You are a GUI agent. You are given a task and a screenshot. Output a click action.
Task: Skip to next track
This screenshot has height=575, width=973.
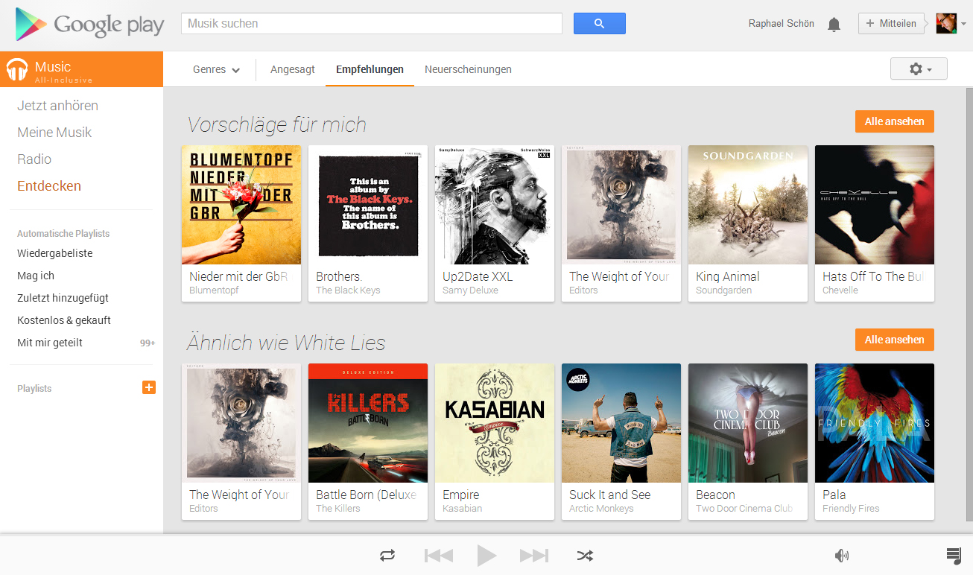(534, 556)
